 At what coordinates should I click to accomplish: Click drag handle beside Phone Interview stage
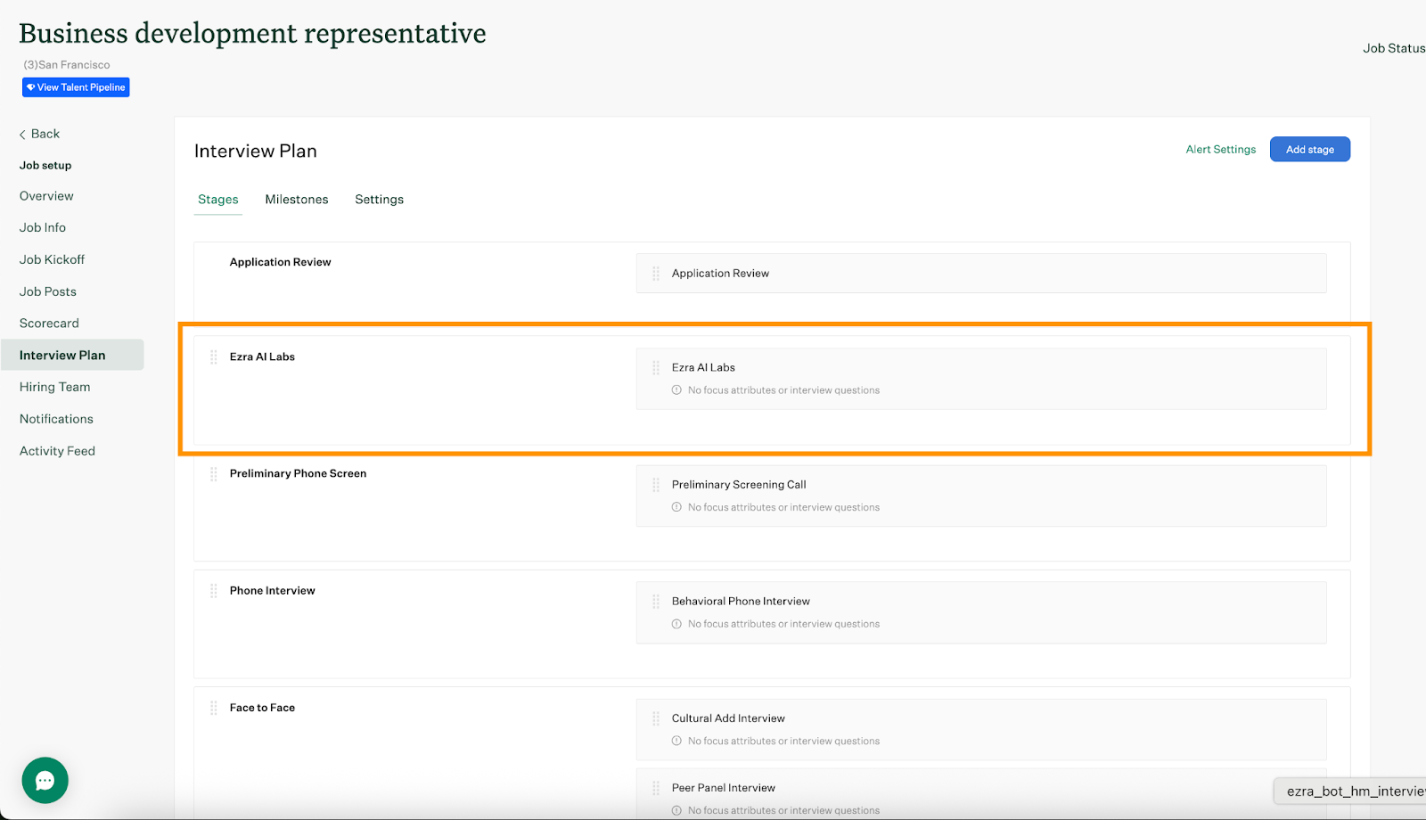pos(214,591)
